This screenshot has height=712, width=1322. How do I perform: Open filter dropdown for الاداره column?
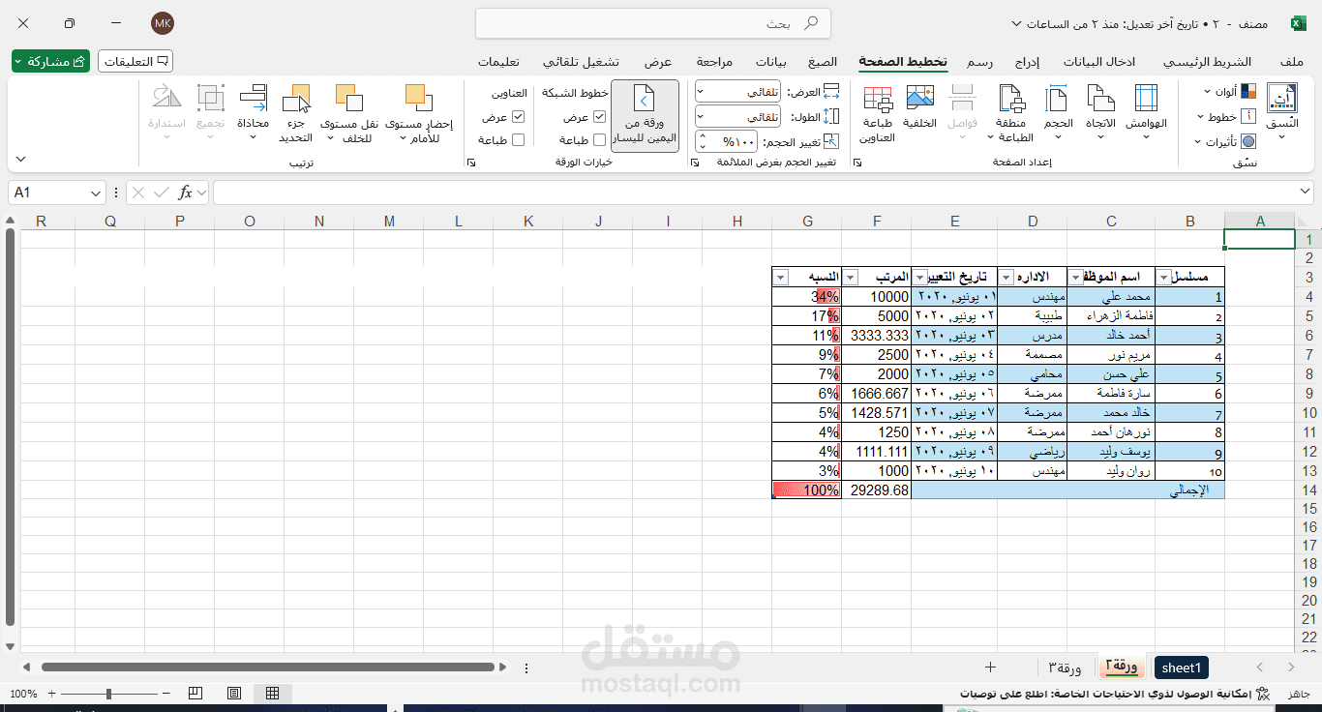pos(1007,278)
